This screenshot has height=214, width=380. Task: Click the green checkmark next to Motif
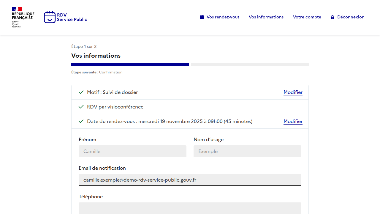(81, 92)
